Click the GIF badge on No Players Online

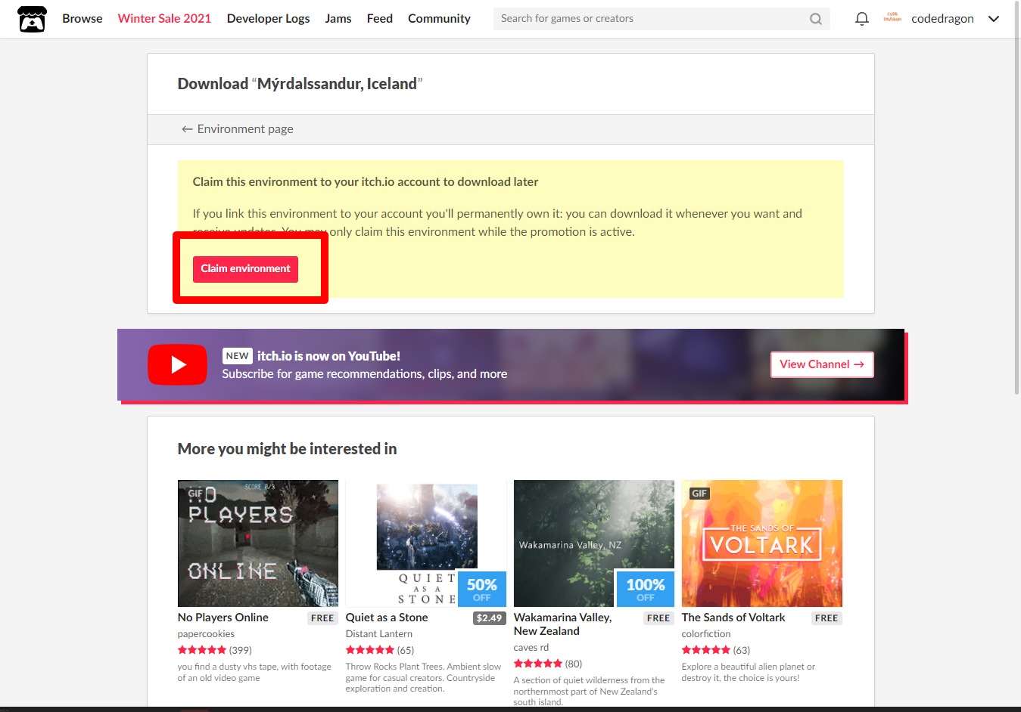[195, 493]
